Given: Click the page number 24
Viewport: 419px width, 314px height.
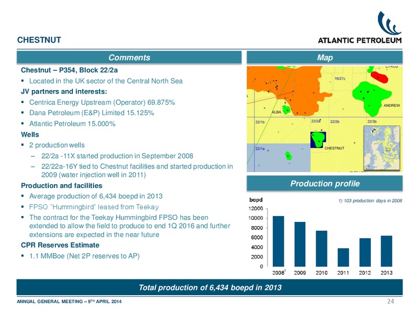Looking at the screenshot, I should click(x=390, y=301).
